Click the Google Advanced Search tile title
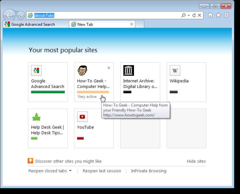240x194 pixels. [x=48, y=84]
